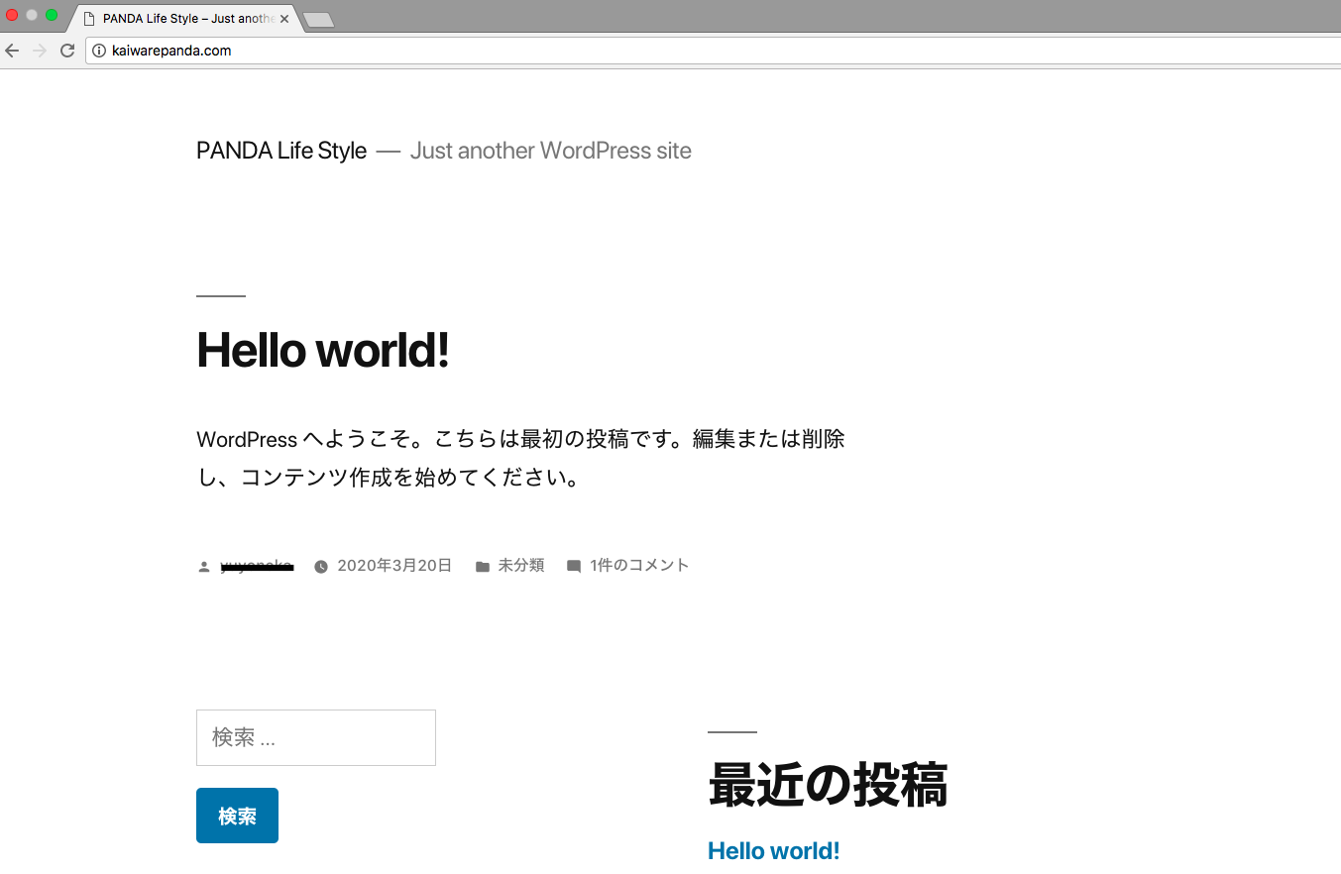Click the clock icon next to date
Image resolution: width=1341 pixels, height=874 pixels.
321,567
